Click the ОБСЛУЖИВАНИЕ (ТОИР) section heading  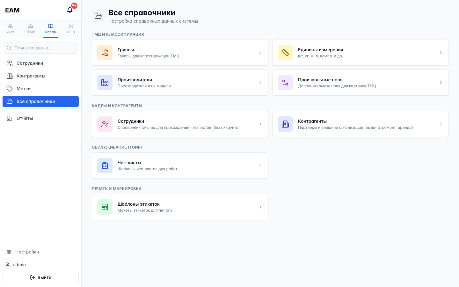pos(117,147)
